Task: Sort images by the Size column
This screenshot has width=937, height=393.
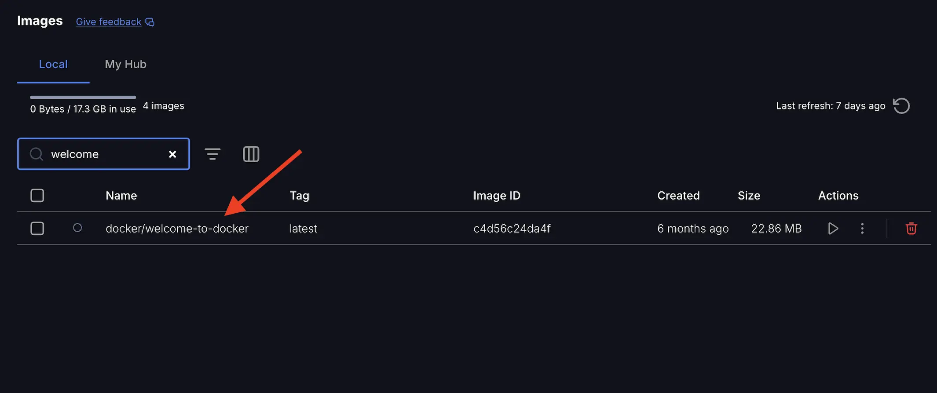Action: coord(748,195)
